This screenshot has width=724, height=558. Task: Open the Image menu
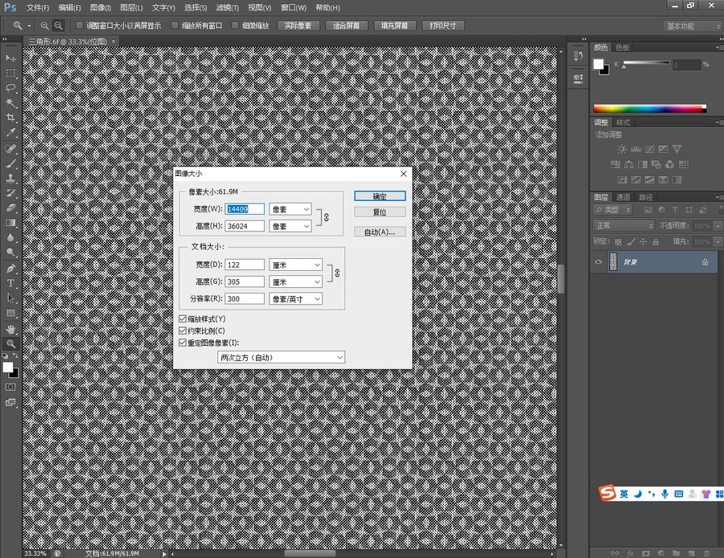(101, 8)
